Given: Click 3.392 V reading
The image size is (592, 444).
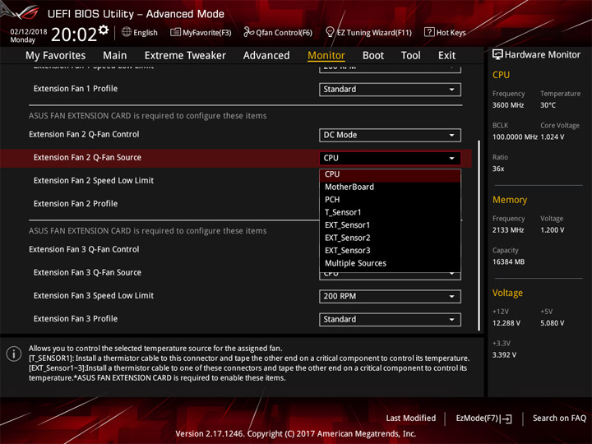Looking at the screenshot, I should [x=504, y=355].
